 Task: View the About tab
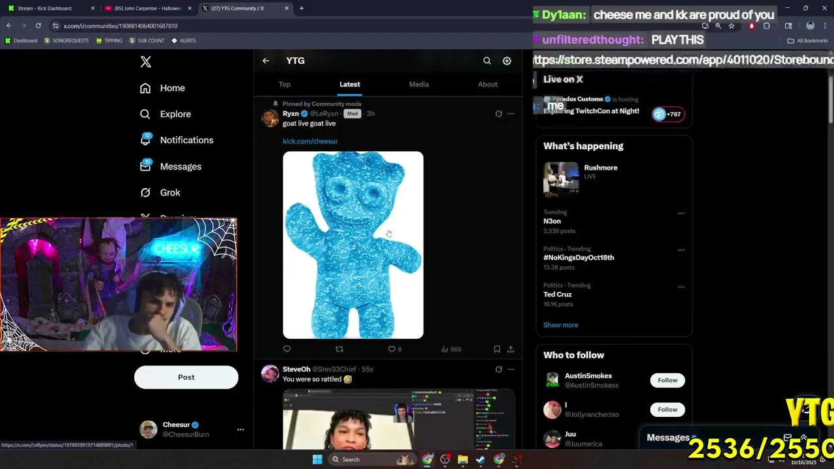click(487, 84)
